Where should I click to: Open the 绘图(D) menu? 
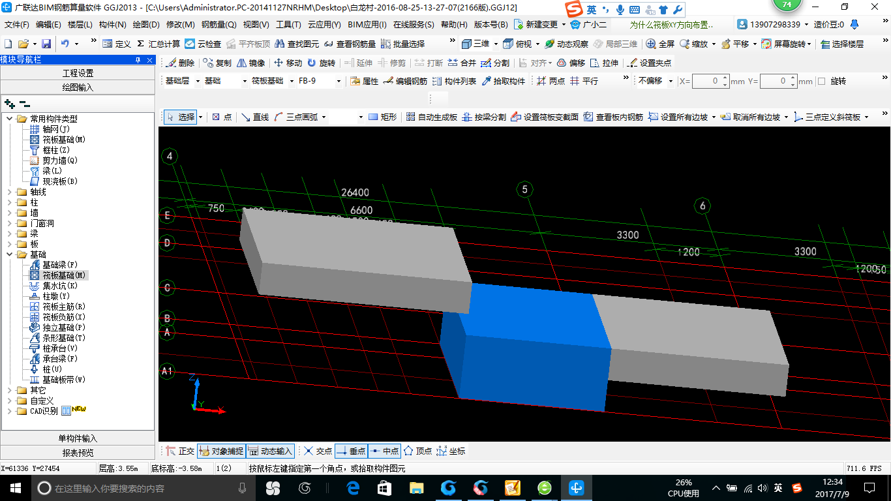[146, 25]
